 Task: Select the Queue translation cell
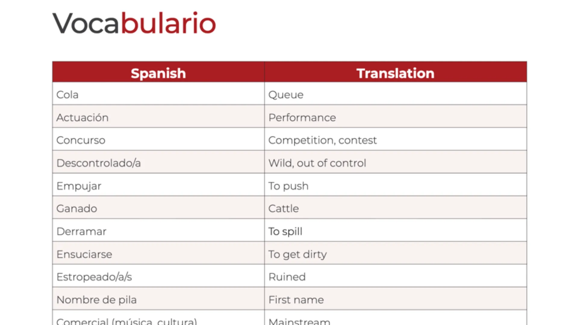point(286,94)
